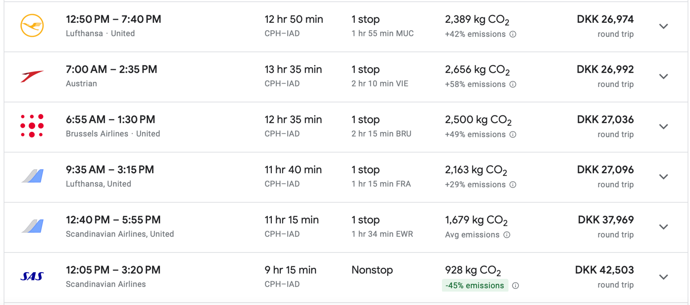Click the Lufthansa crane logo icon
Viewport: 690px width, 305px height.
click(x=32, y=26)
